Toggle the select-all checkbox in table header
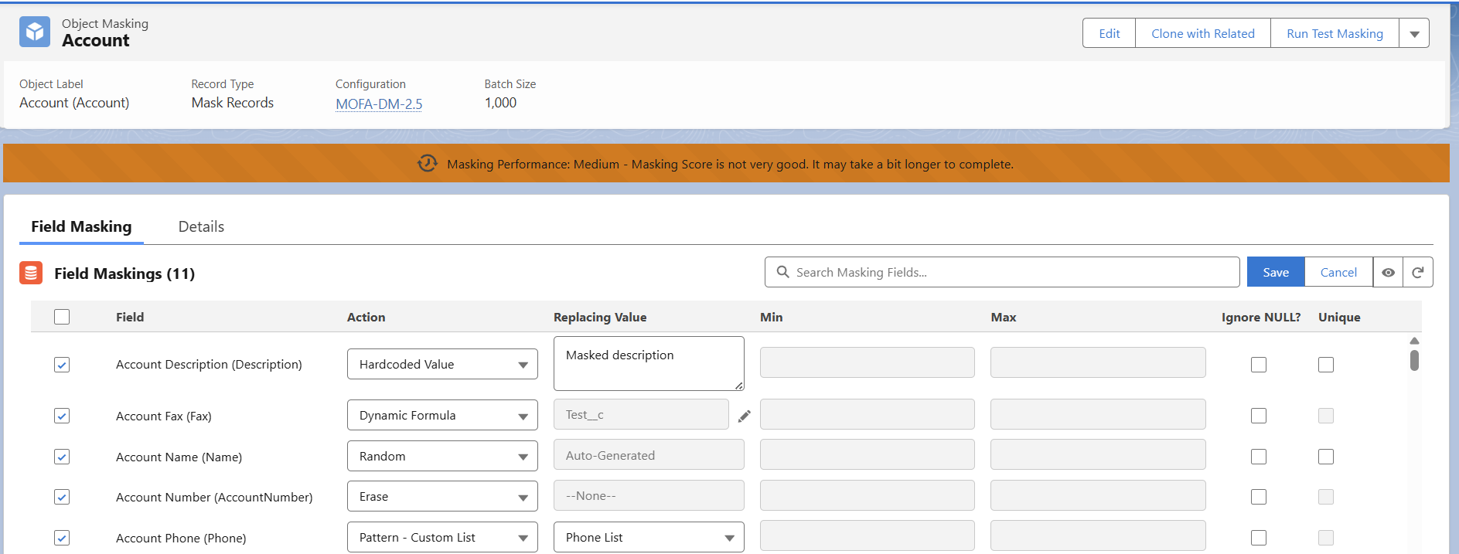 click(x=62, y=317)
